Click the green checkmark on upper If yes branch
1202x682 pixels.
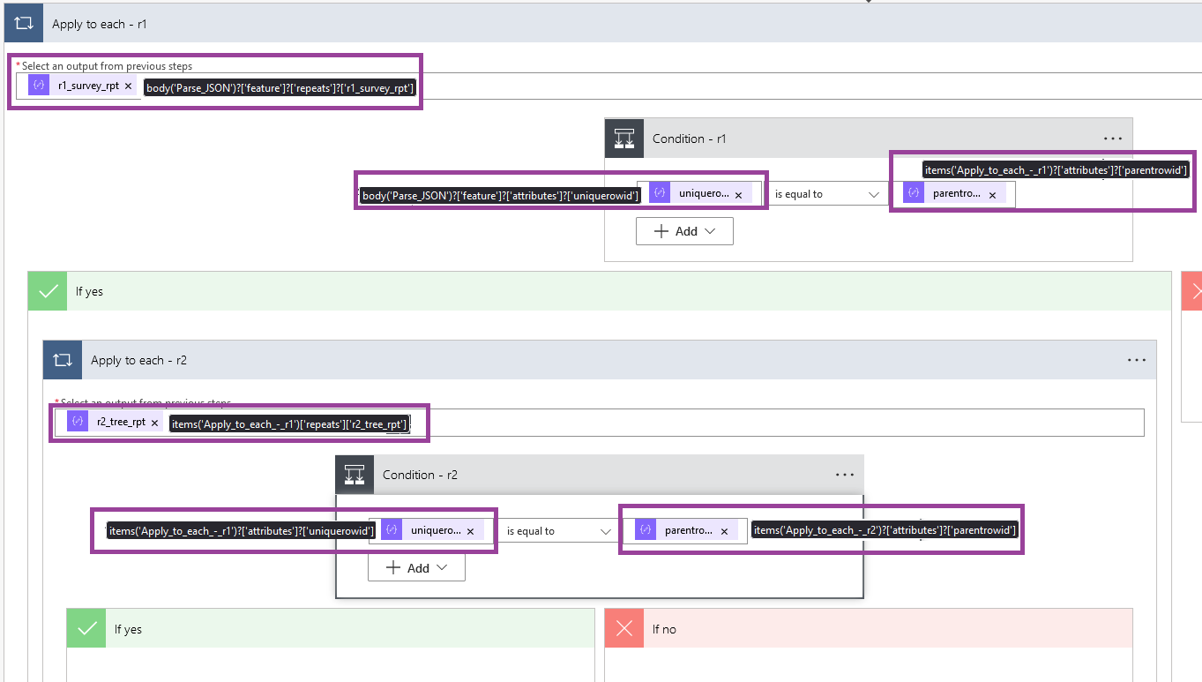click(x=47, y=290)
